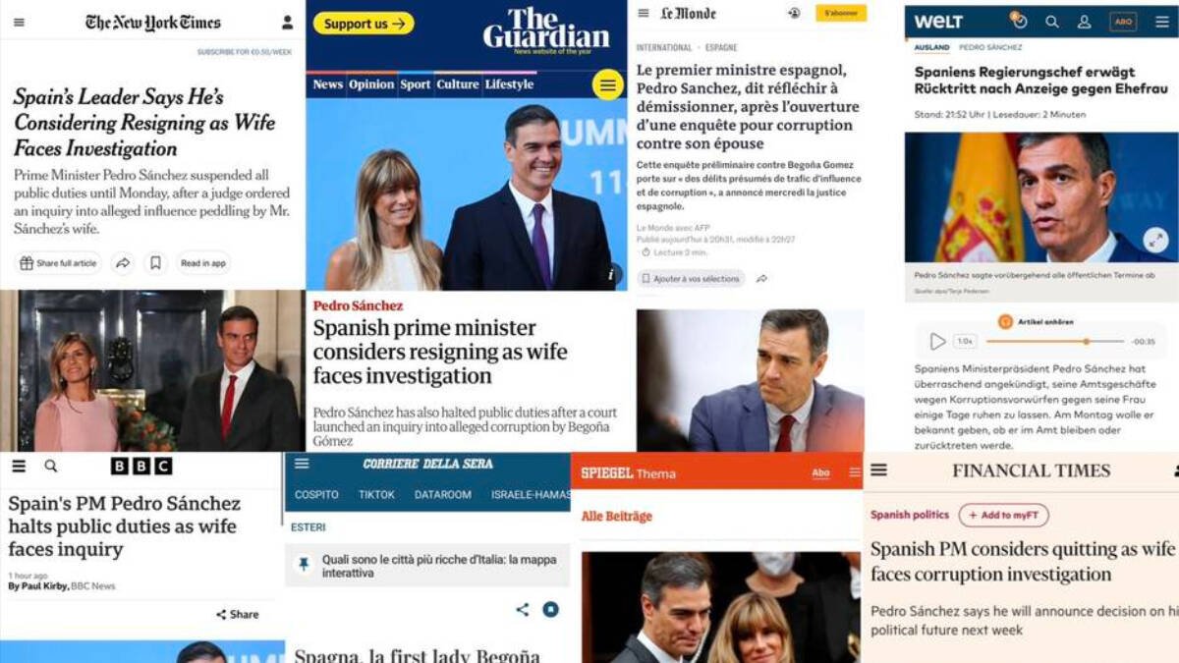Play the Welt Artikel anhören audio

[938, 342]
